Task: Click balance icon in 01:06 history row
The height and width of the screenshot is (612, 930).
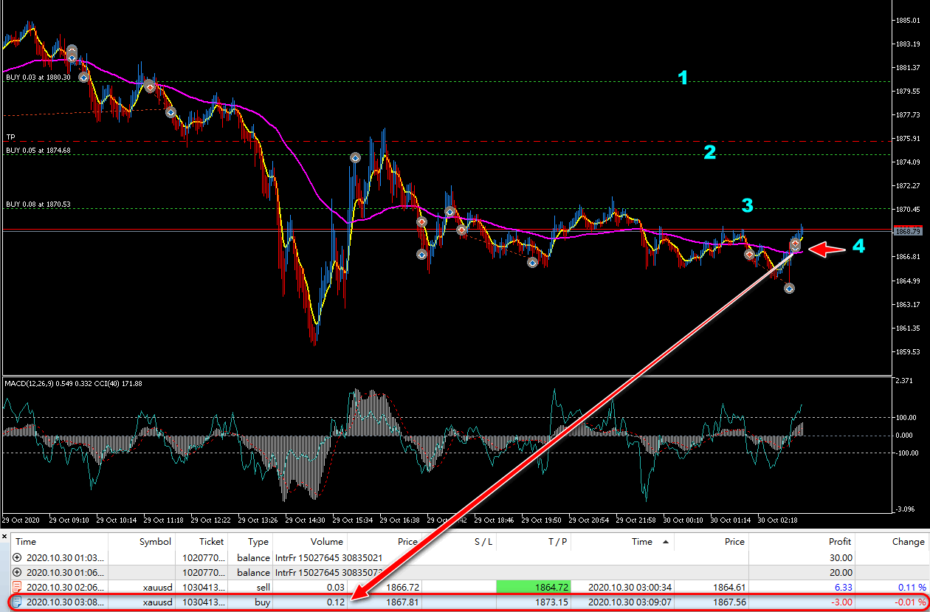Action: coord(18,572)
